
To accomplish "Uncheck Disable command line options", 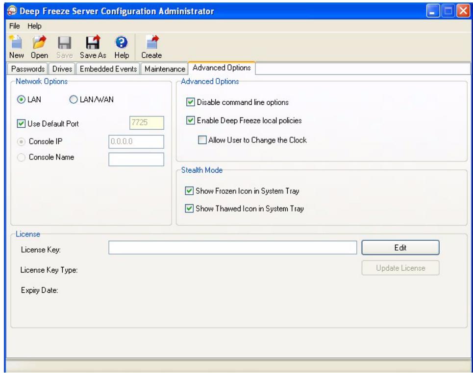I will (190, 102).
